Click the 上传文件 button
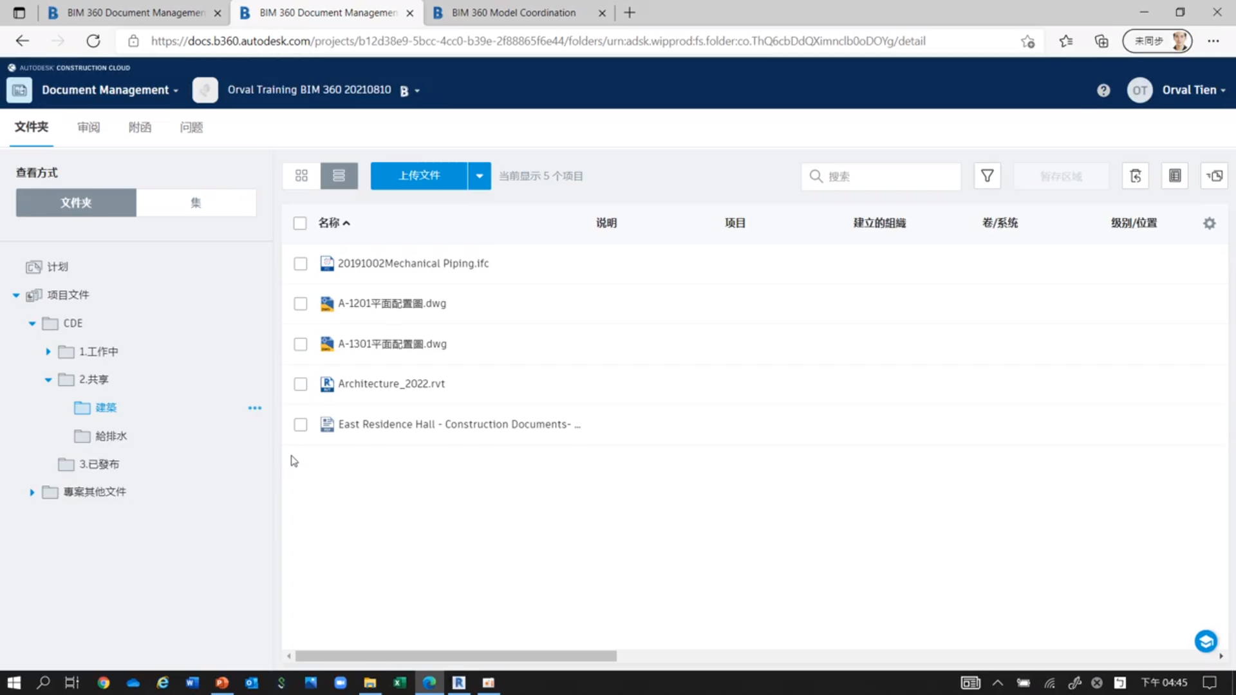1236x695 pixels. pos(419,176)
